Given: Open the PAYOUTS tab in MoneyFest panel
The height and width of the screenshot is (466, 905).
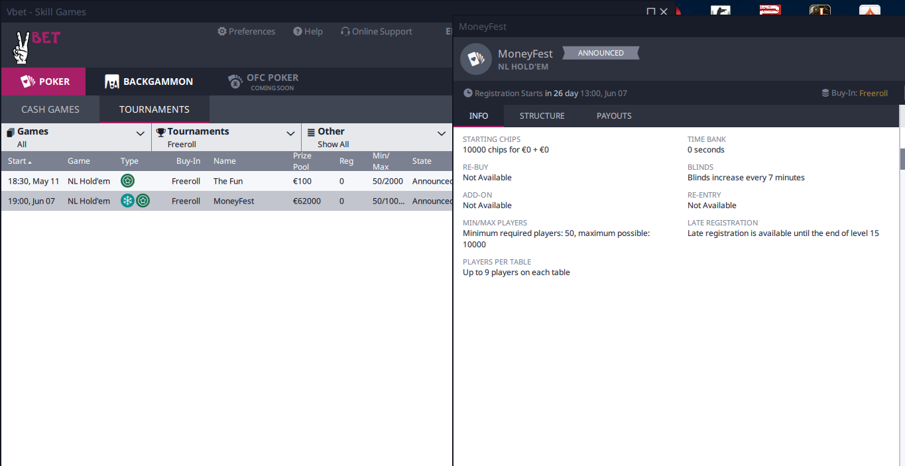Looking at the screenshot, I should (x=614, y=116).
